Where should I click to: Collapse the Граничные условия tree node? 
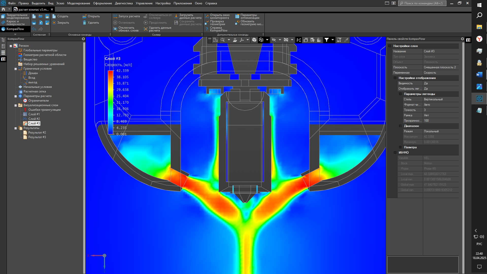click(15, 69)
